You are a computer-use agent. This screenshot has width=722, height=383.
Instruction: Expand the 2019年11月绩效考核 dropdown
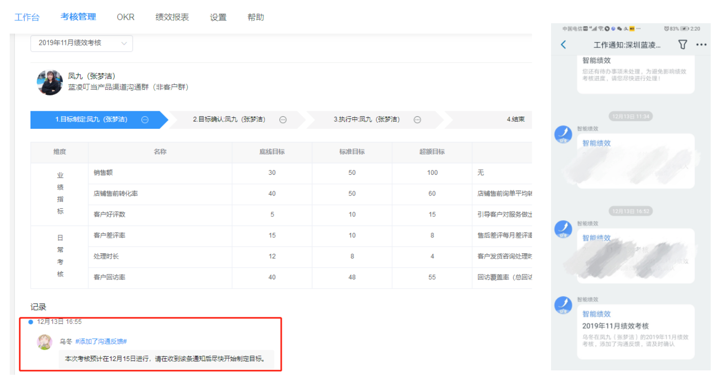(x=81, y=43)
